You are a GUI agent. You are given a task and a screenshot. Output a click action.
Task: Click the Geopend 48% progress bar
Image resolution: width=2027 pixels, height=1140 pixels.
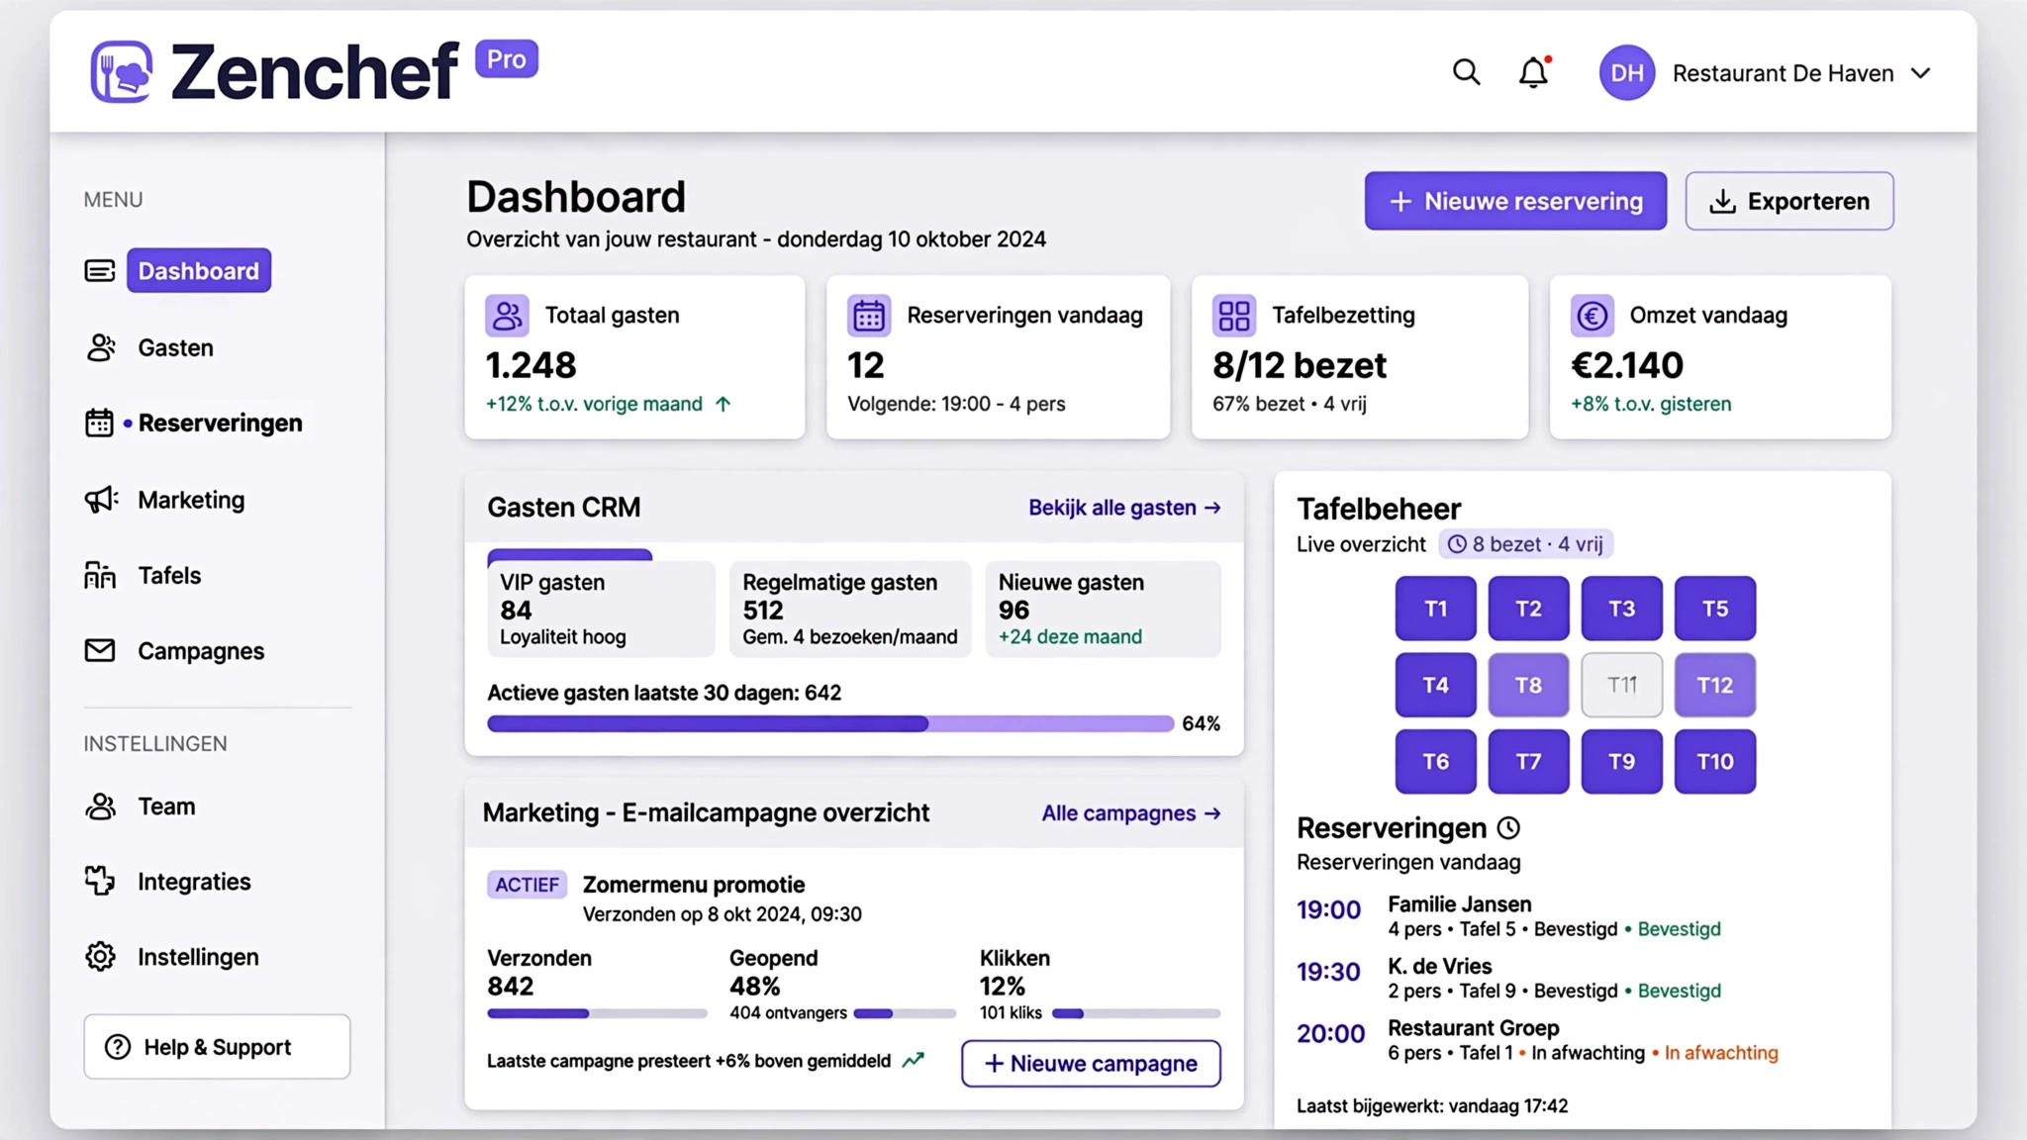point(905,1013)
